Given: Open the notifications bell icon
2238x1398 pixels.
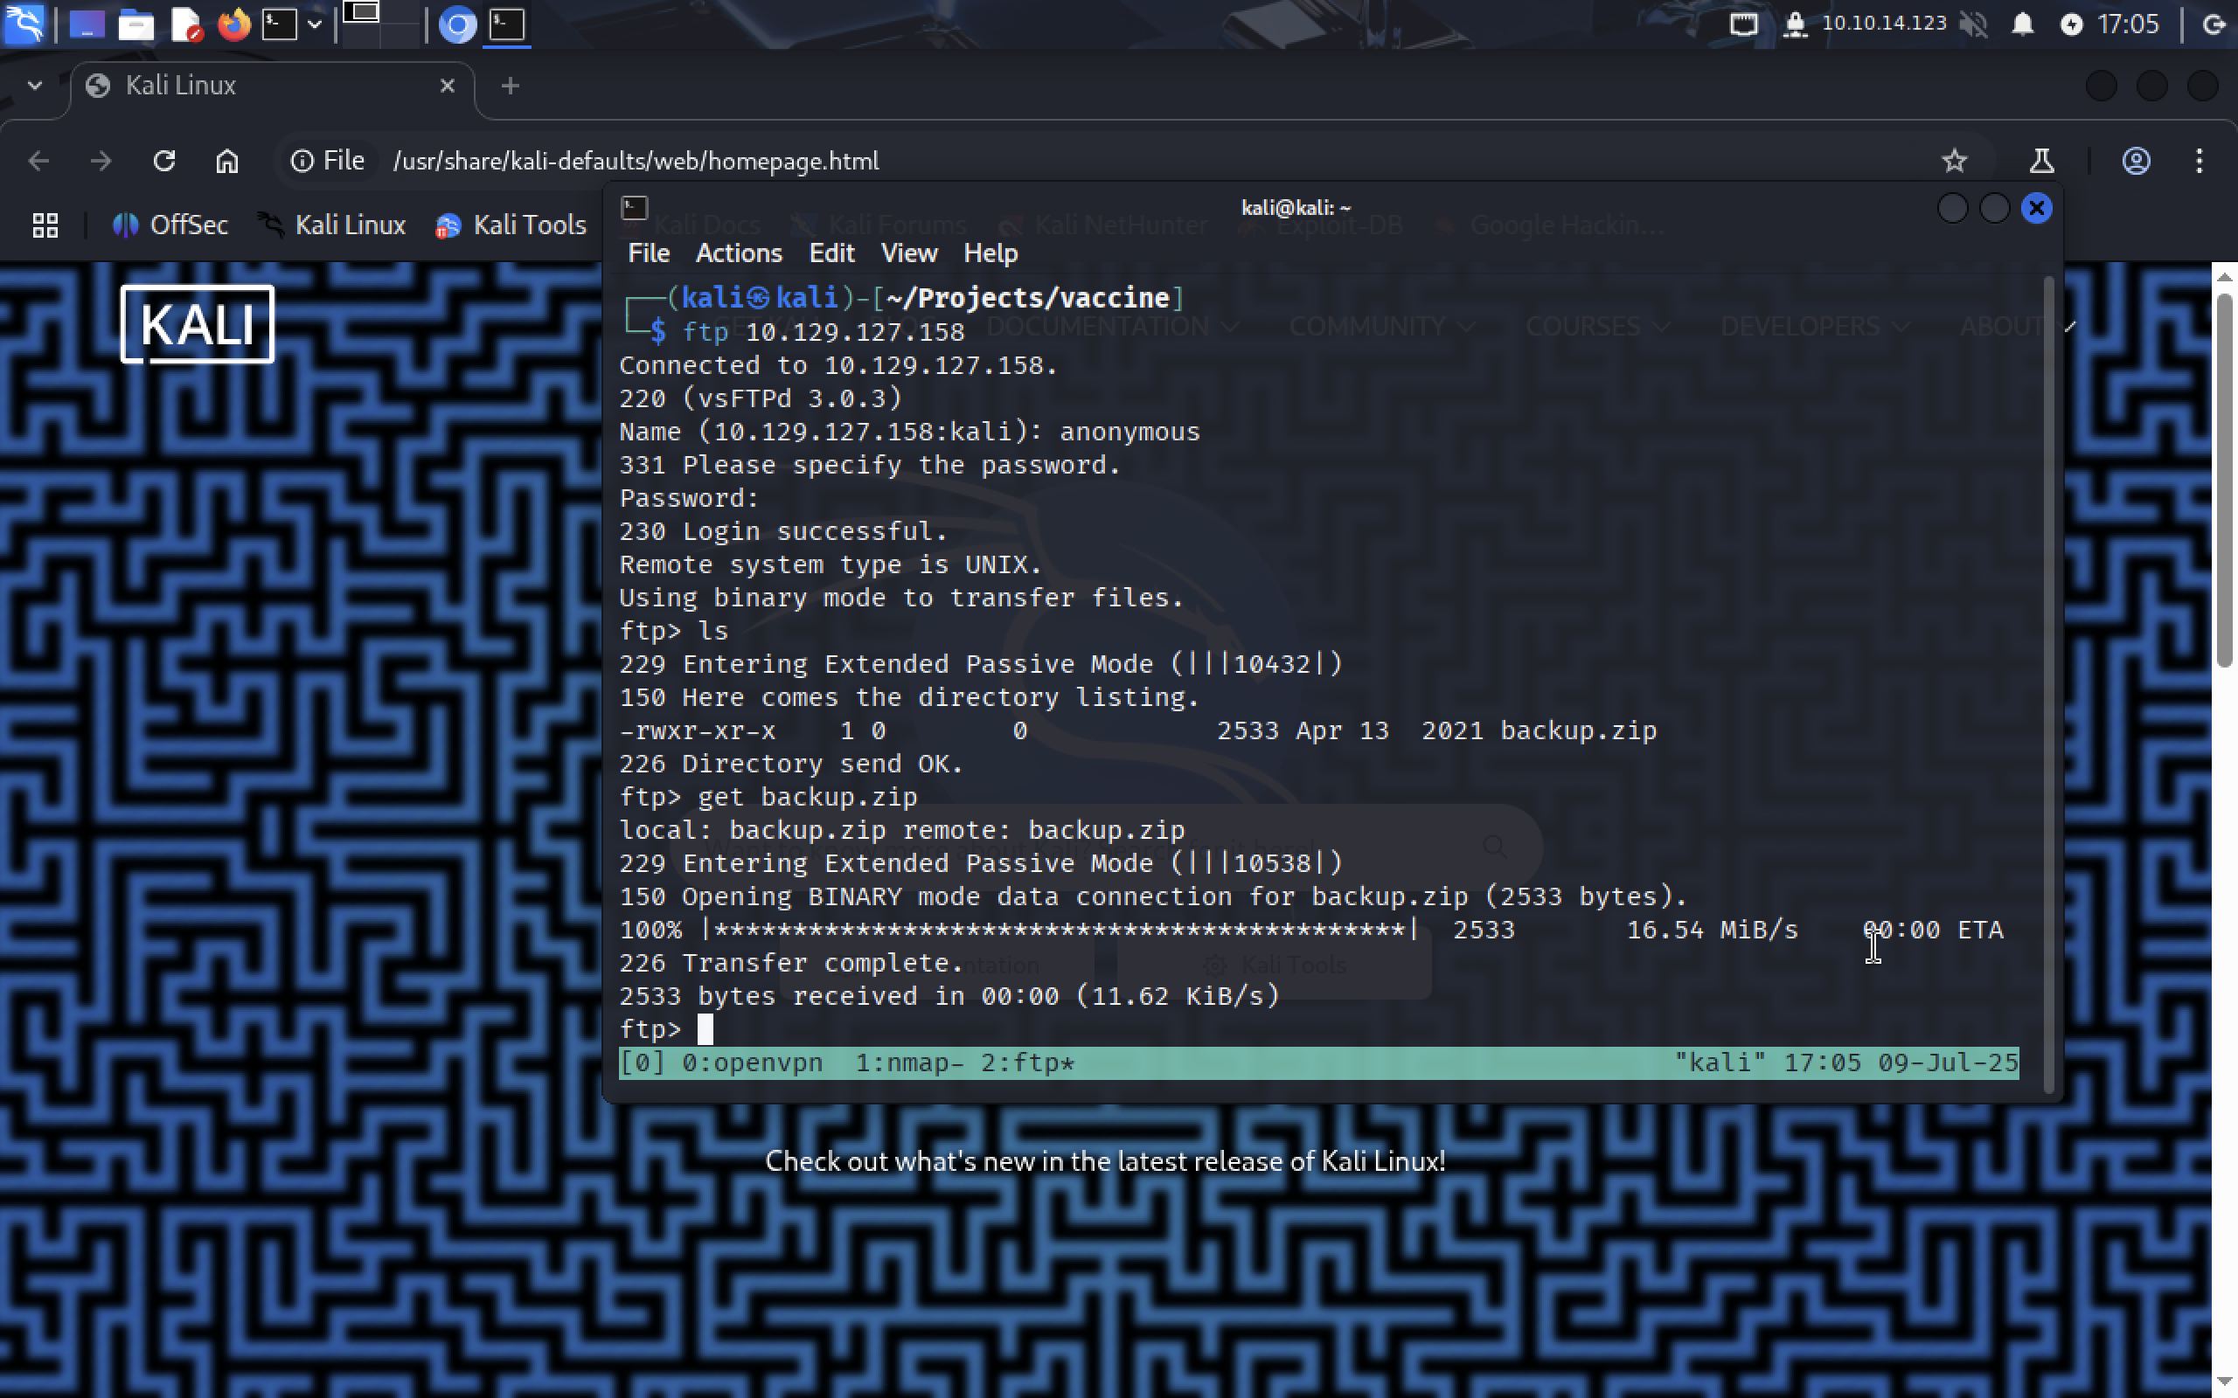Looking at the screenshot, I should point(2023,24).
